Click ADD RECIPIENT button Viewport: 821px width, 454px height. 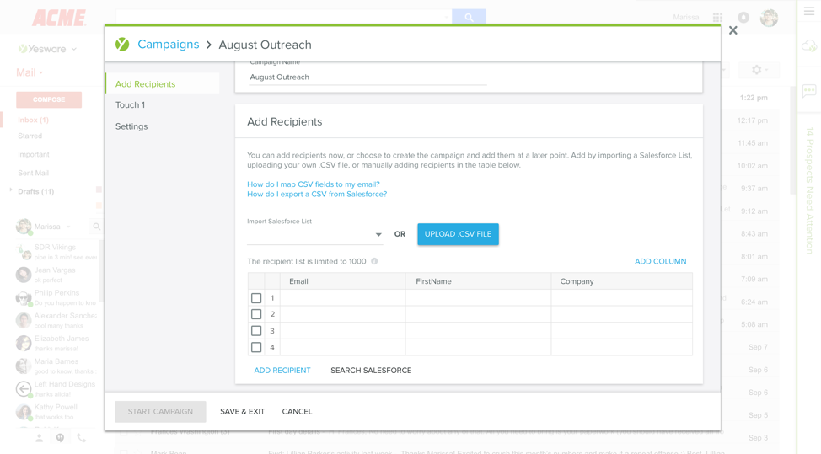click(x=282, y=371)
